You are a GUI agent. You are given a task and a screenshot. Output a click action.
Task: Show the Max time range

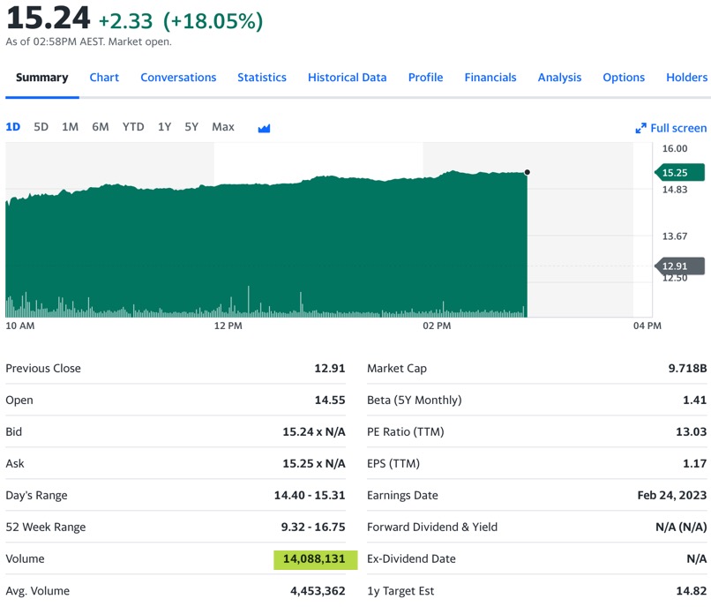click(x=223, y=127)
